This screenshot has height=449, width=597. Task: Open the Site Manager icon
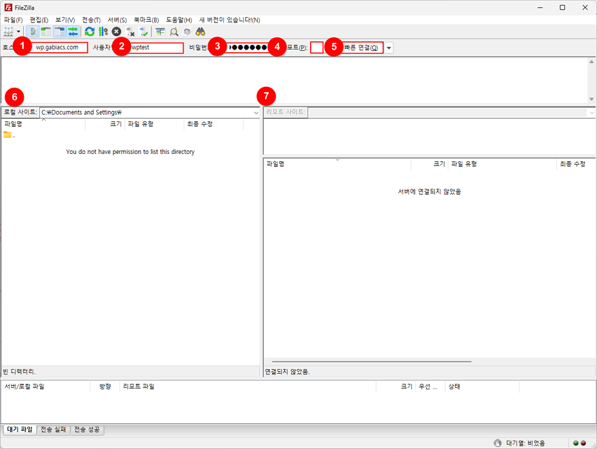tap(8, 32)
